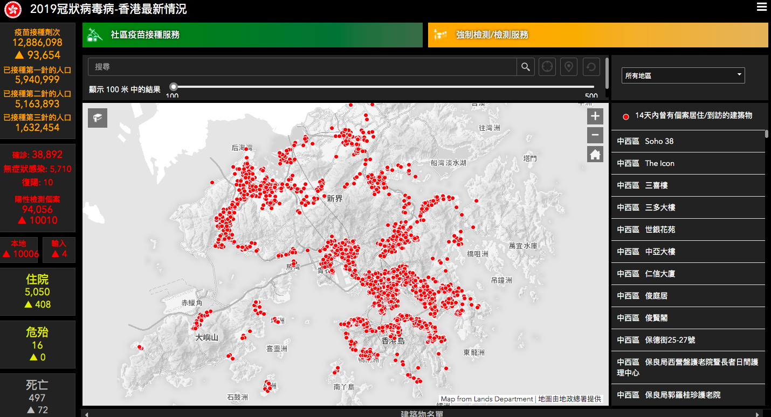The width and height of the screenshot is (771, 417).
Task: Open the 所有地區 district dropdown
Action: (683, 75)
